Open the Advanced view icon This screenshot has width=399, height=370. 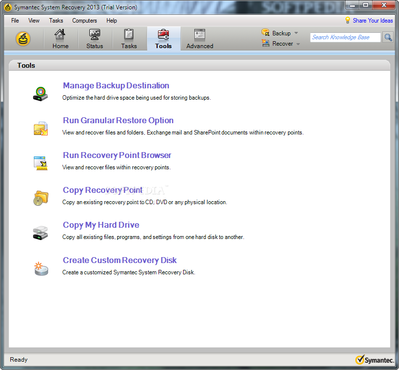point(199,34)
